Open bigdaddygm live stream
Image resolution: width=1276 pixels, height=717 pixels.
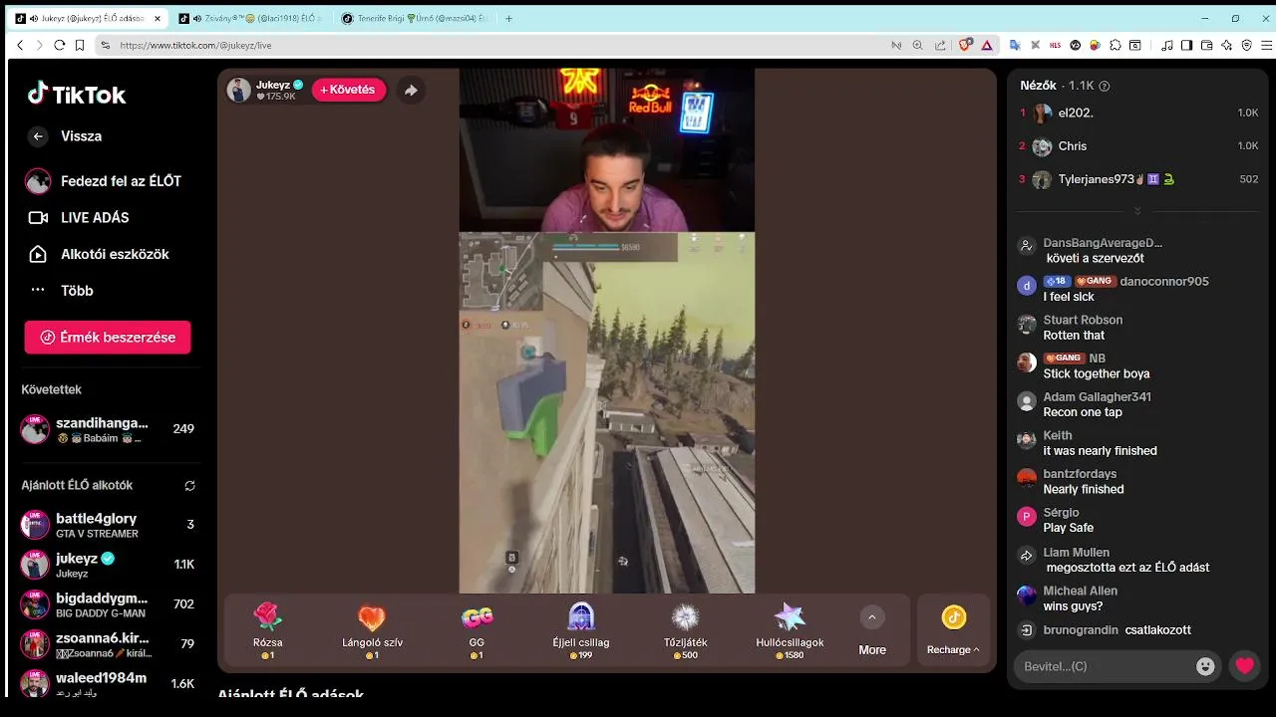pos(108,604)
